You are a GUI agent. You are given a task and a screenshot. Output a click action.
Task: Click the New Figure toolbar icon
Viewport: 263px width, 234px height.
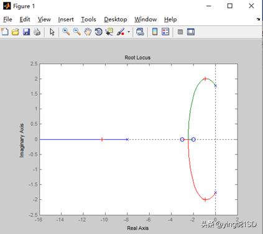5,32
